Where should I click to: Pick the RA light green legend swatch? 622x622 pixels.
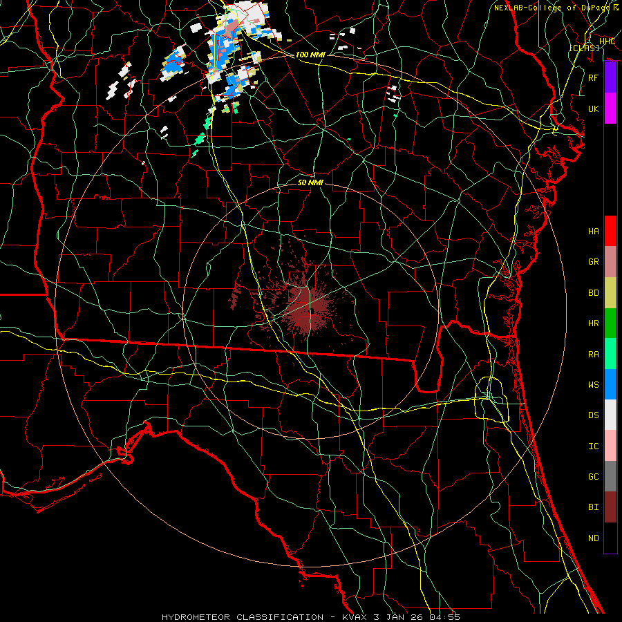click(610, 354)
